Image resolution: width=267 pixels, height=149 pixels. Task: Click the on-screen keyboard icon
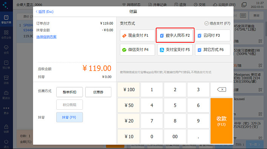[243, 16]
